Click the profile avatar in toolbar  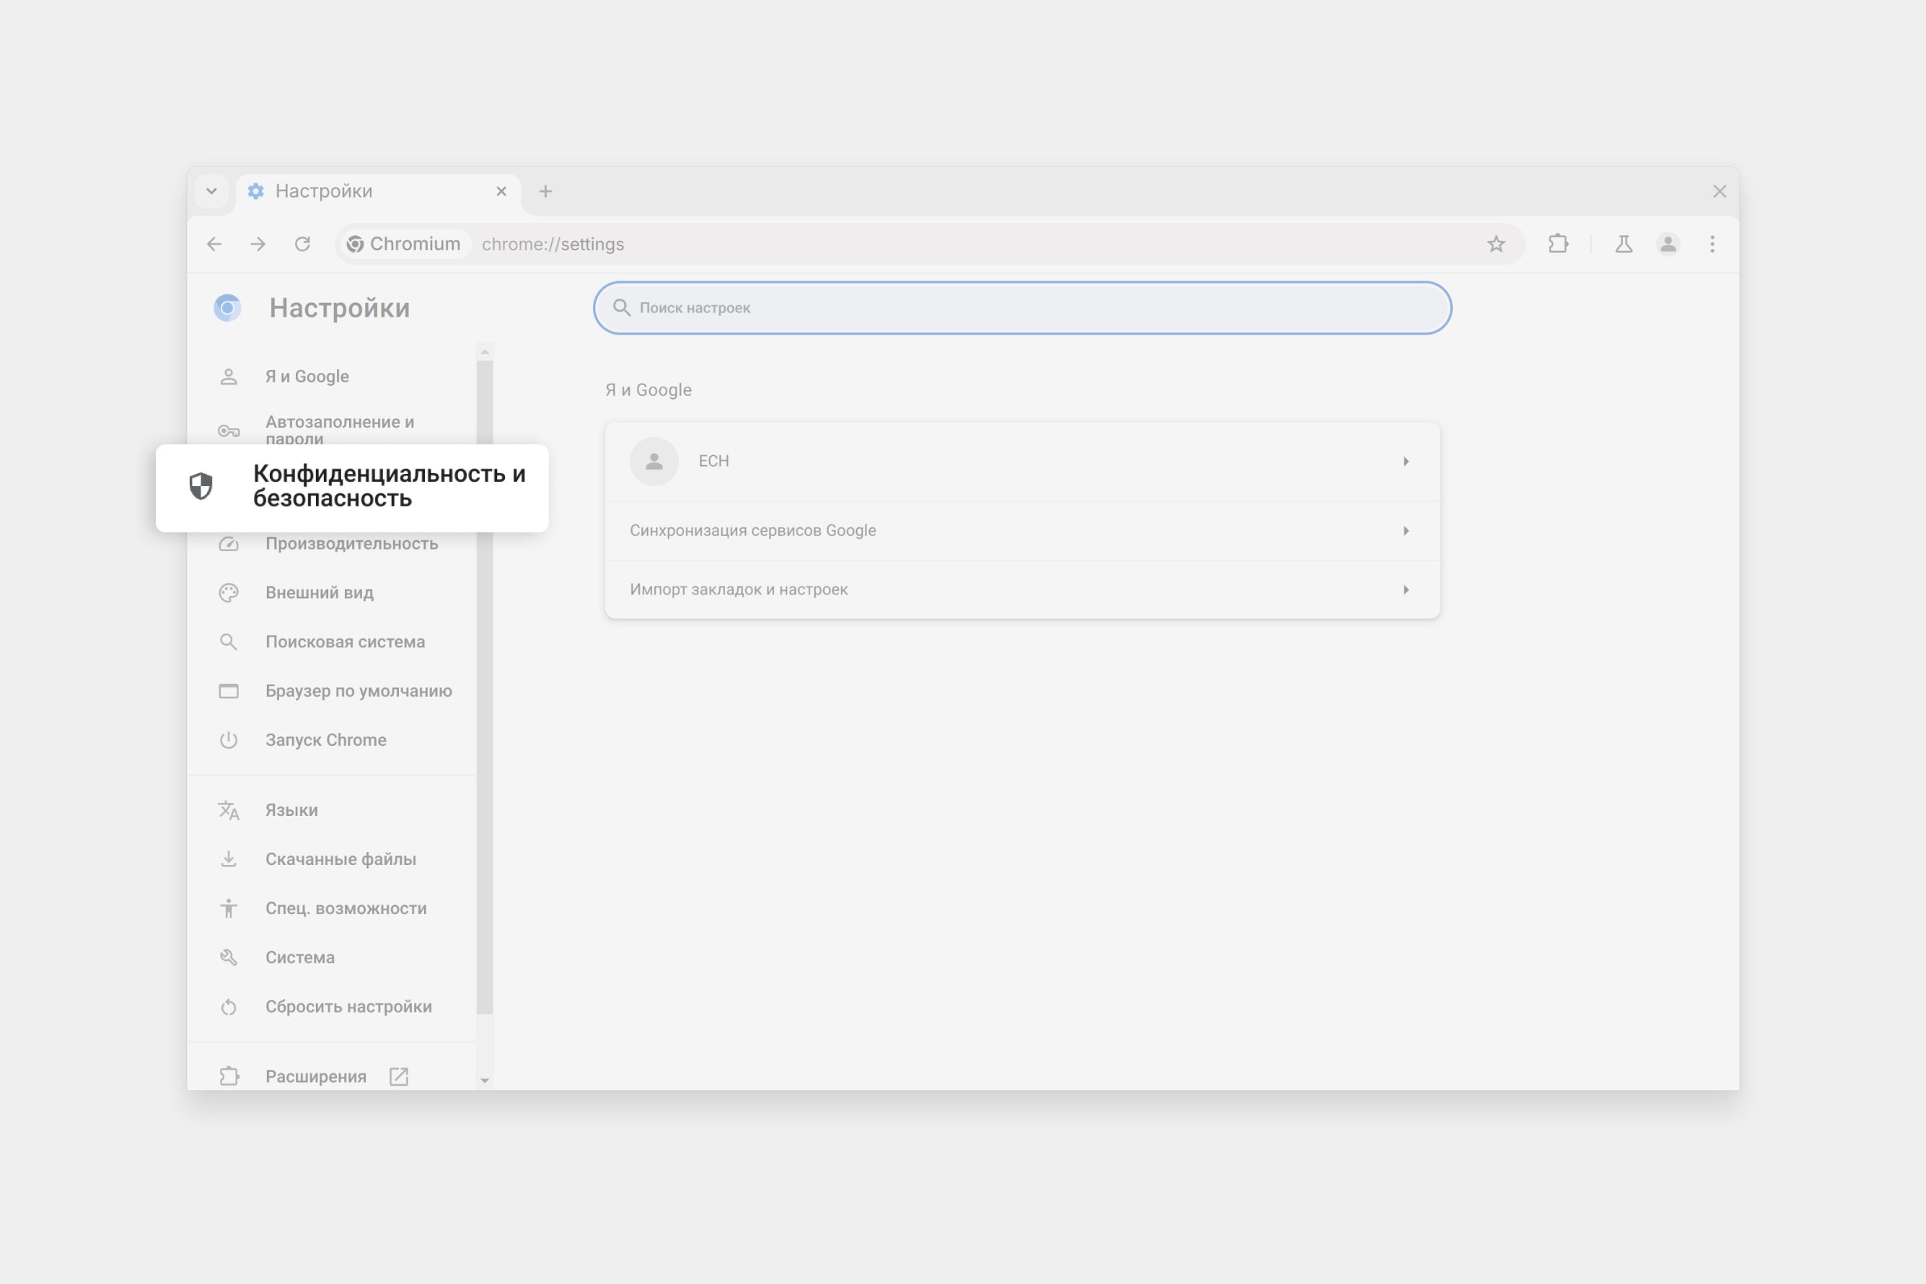tap(1667, 244)
